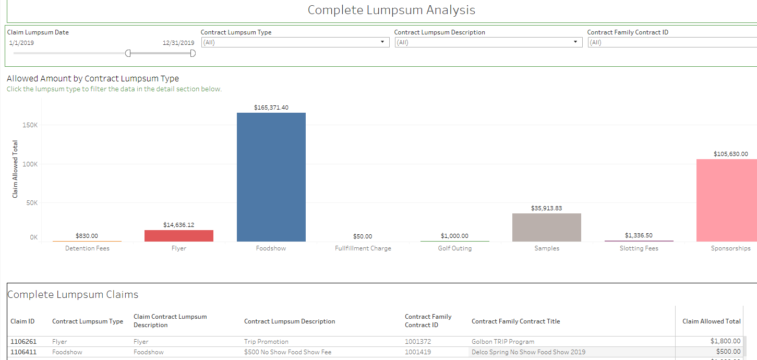Select the Sponsorships pink bar

pyautogui.click(x=726, y=200)
